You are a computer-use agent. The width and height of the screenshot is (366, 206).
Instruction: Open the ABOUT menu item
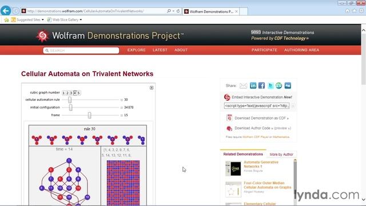click(181, 50)
